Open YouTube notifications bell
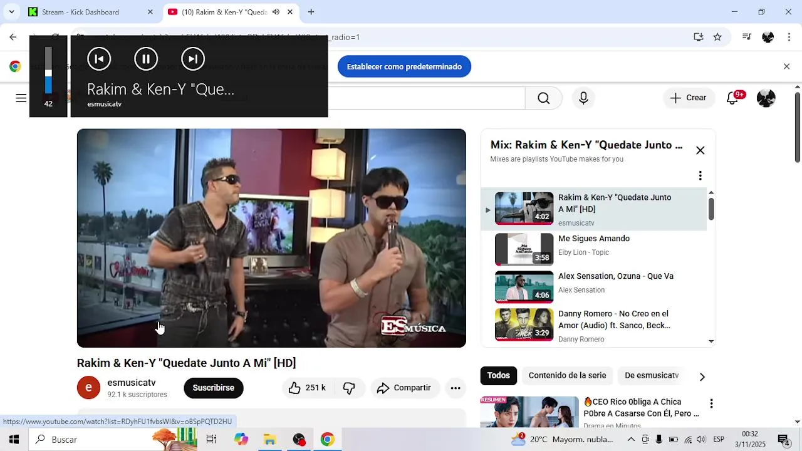This screenshot has width=802, height=451. tap(732, 98)
